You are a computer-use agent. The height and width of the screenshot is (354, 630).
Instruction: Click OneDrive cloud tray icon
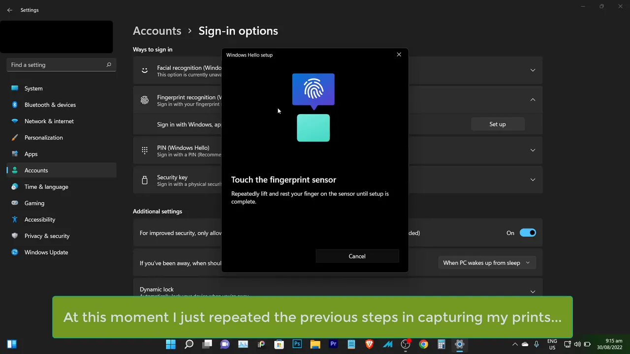tap(525, 344)
